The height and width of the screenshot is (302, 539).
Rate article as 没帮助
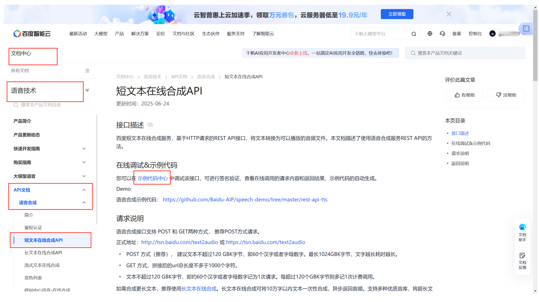pos(506,95)
